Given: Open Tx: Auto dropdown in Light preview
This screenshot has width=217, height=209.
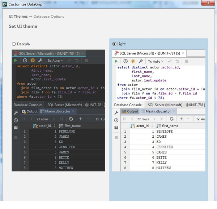Looking at the screenshot, I should point(156,61).
